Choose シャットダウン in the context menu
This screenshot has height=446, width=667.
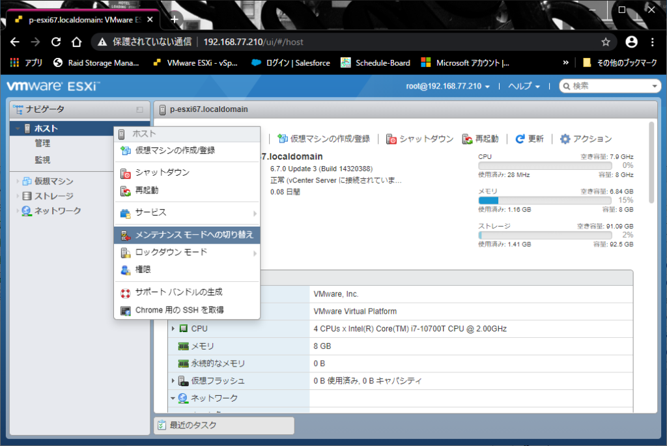[x=187, y=172]
